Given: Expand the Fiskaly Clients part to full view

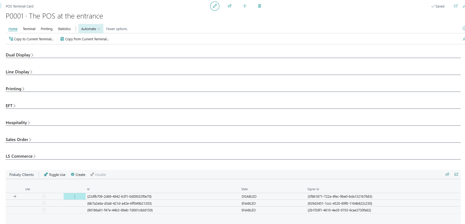Looking at the screenshot, I should point(456,174).
